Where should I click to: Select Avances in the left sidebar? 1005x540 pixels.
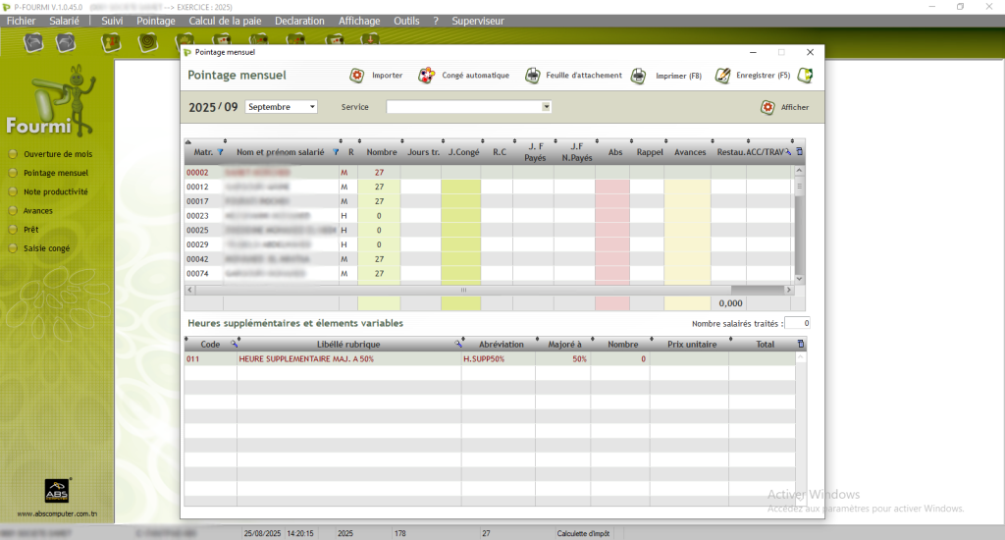(38, 211)
